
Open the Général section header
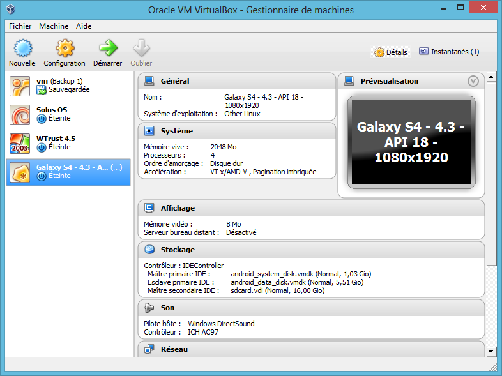pyautogui.click(x=237, y=81)
